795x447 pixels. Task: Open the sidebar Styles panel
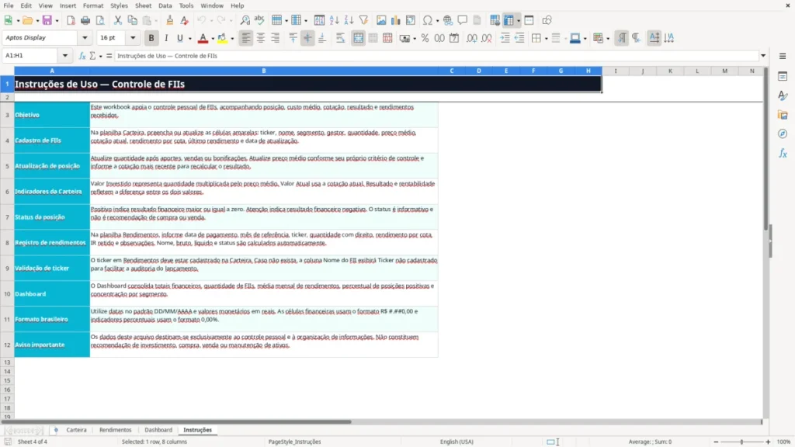pos(783,95)
